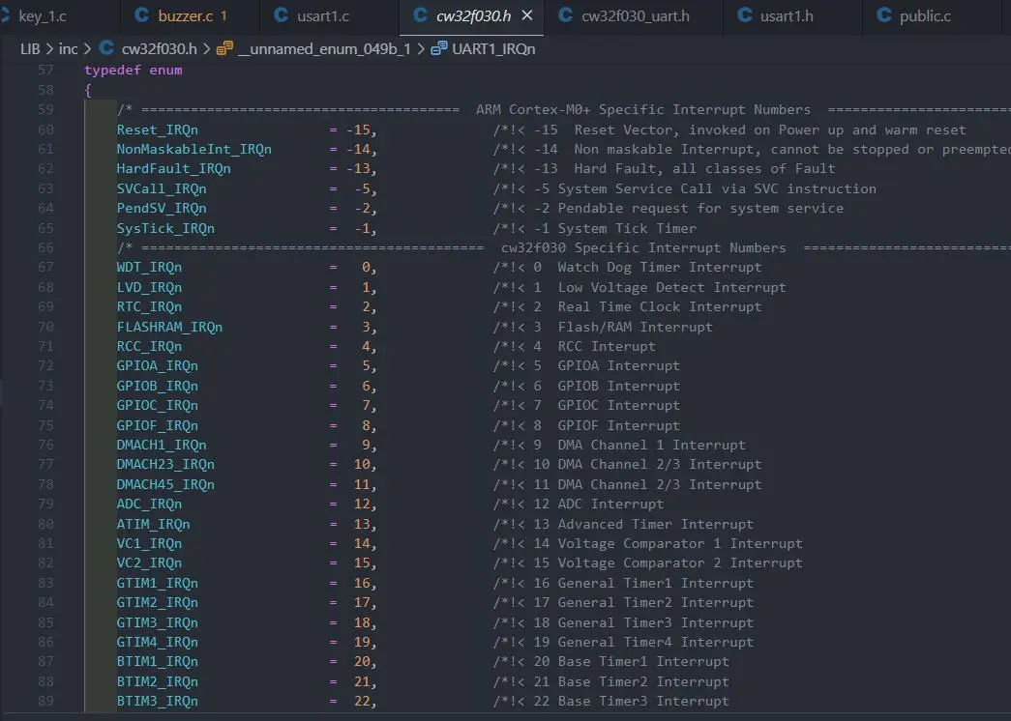Place cursor on the GPIOA_IRQn identifier
Screen dimensions: 1011x721
pyautogui.click(x=157, y=366)
